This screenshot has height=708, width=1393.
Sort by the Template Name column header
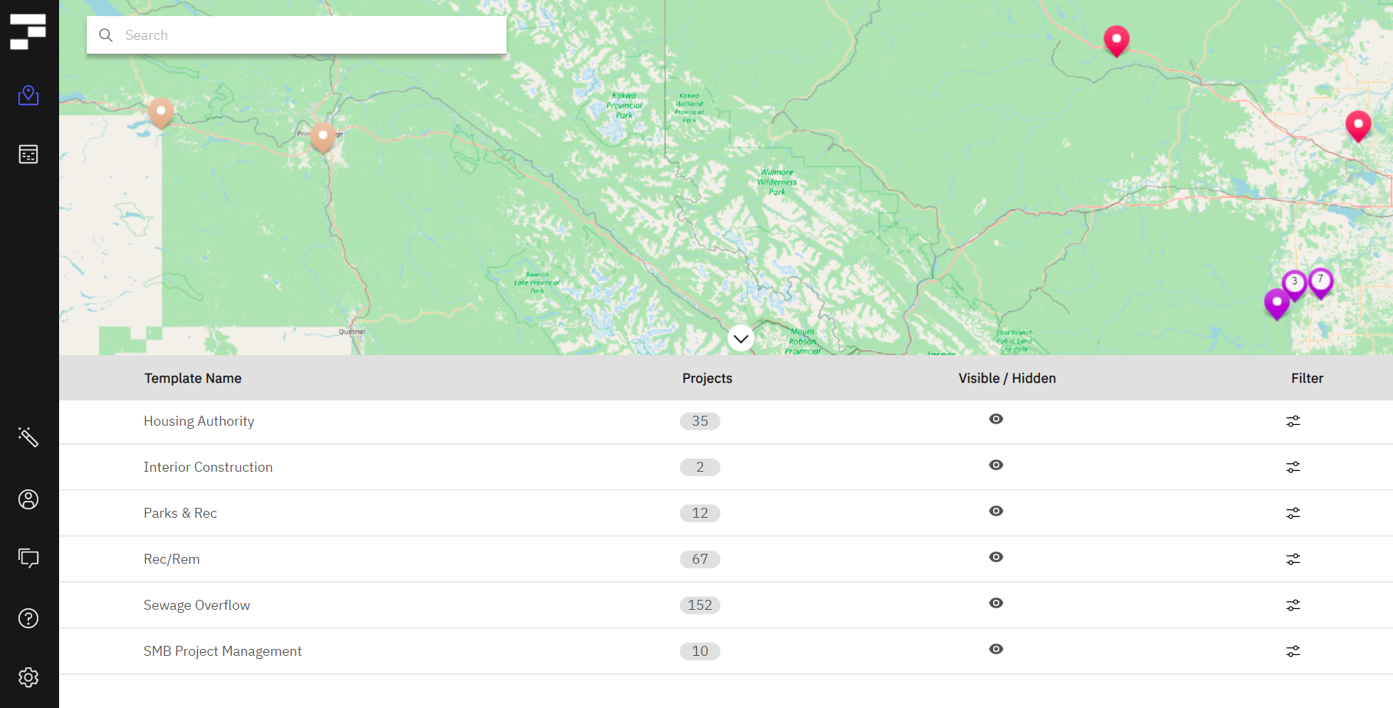click(193, 377)
